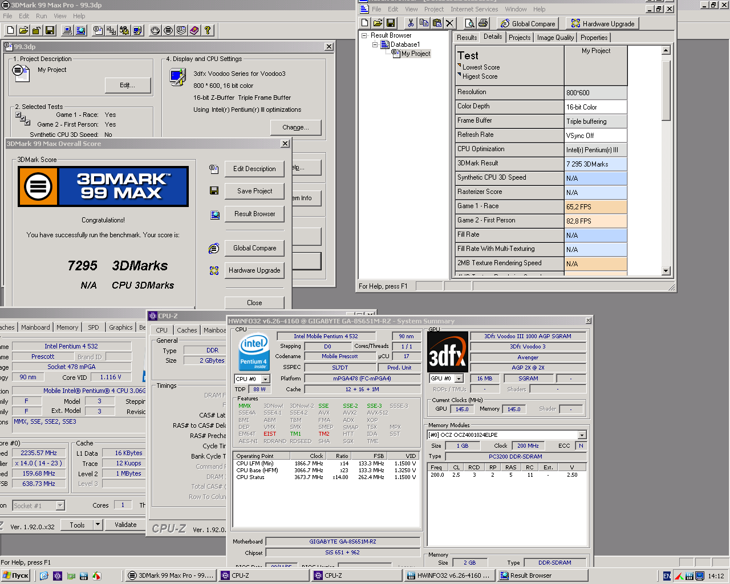The height and width of the screenshot is (584, 730).
Task: Select My Project in the result tree
Action: tap(415, 54)
